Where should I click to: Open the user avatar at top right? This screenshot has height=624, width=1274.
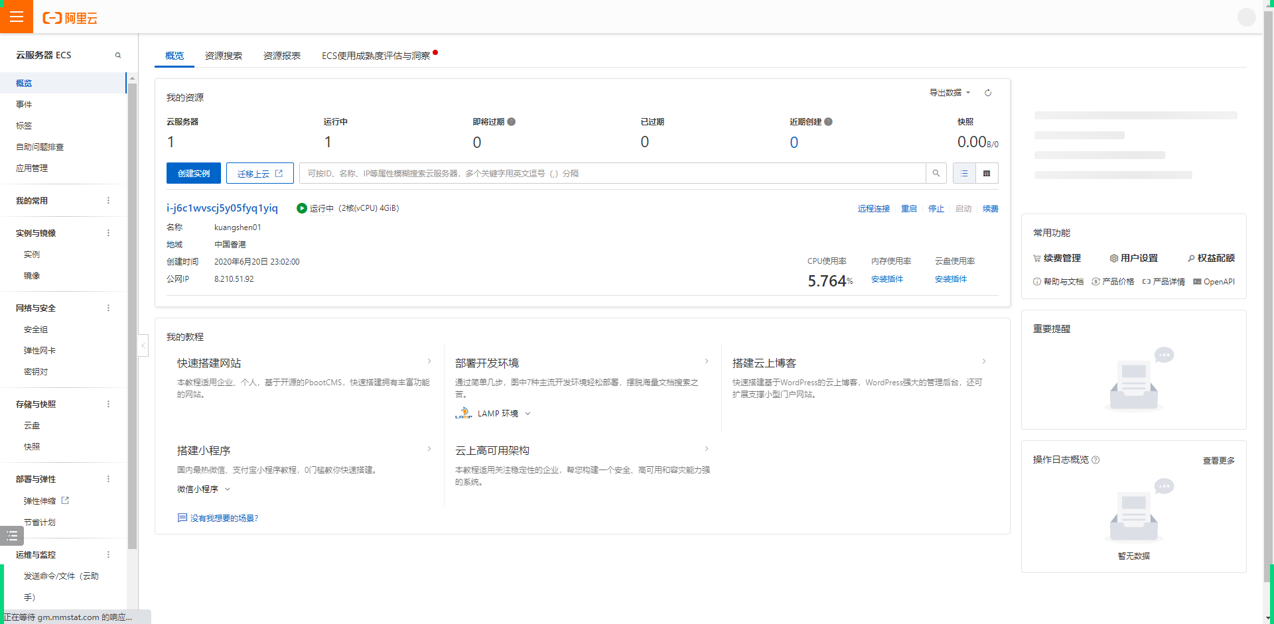point(1246,17)
